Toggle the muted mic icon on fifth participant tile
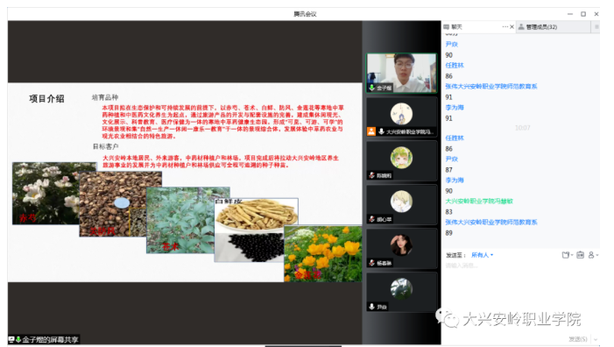The width and height of the screenshot is (614, 347). click(372, 263)
